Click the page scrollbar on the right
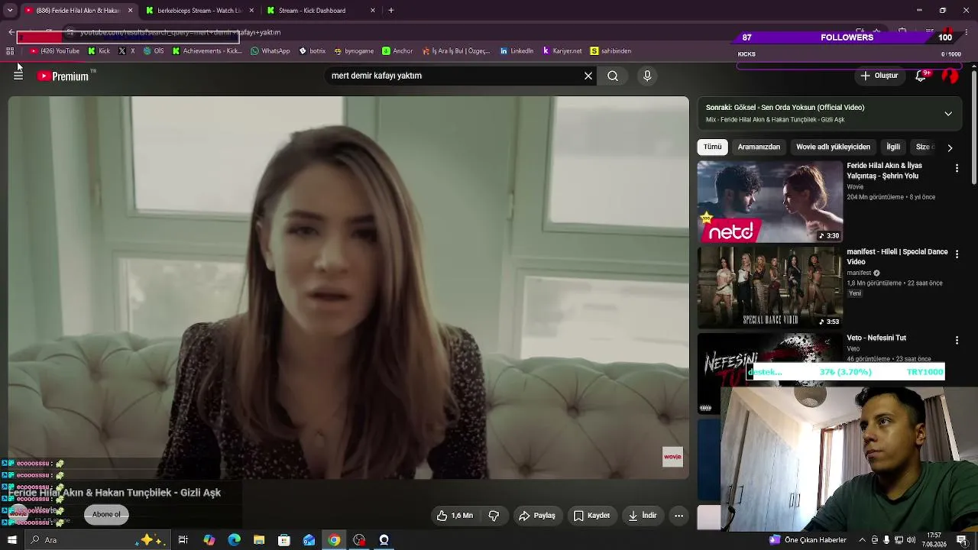The image size is (978, 550). click(973, 126)
